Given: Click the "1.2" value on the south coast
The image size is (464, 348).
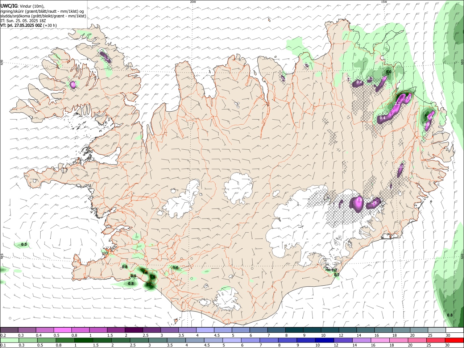Looking at the screenshot, I should (x=334, y=270).
